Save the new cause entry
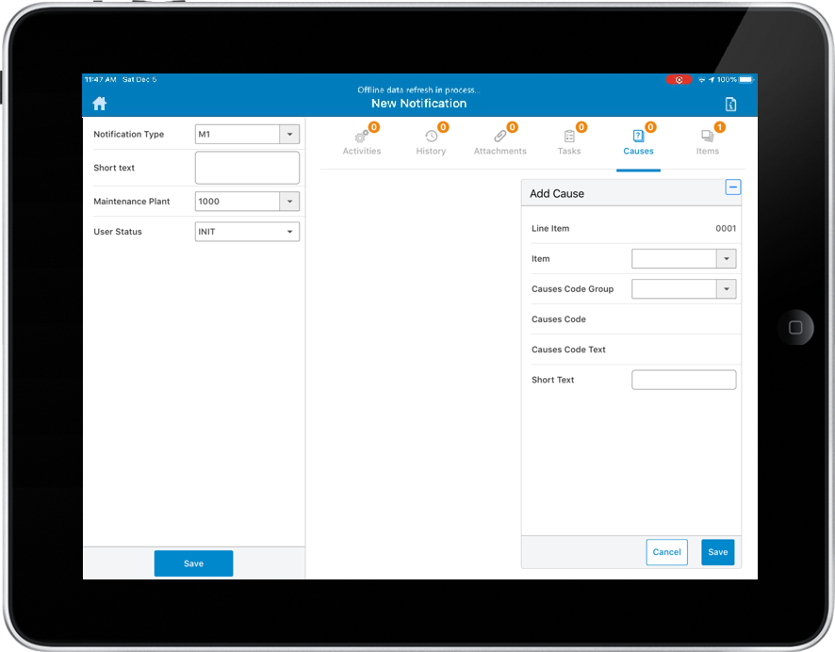This screenshot has height=652, width=835. click(x=717, y=552)
